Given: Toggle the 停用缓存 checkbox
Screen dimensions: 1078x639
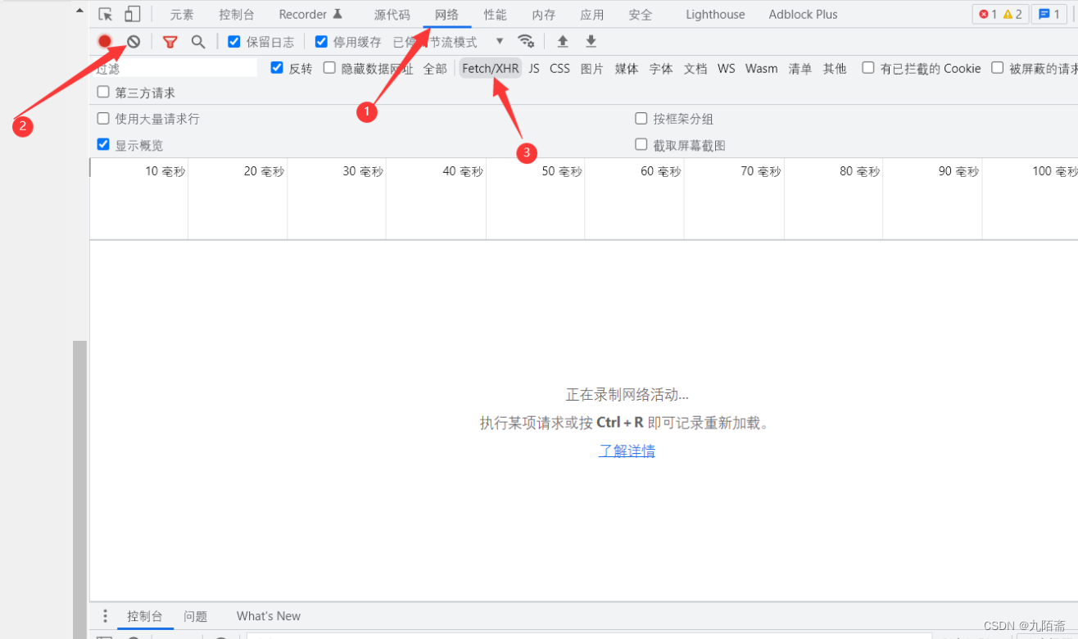Looking at the screenshot, I should pyautogui.click(x=321, y=42).
